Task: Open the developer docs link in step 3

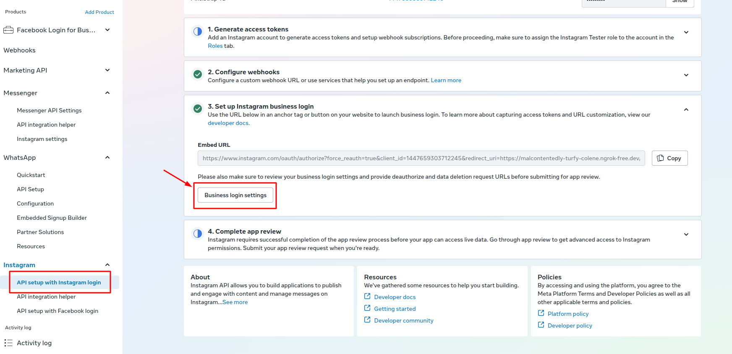Action: (x=228, y=123)
